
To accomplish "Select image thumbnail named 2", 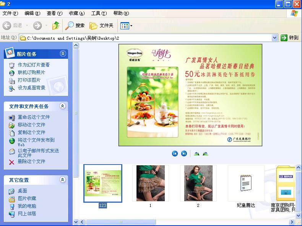I will coord(198,183).
